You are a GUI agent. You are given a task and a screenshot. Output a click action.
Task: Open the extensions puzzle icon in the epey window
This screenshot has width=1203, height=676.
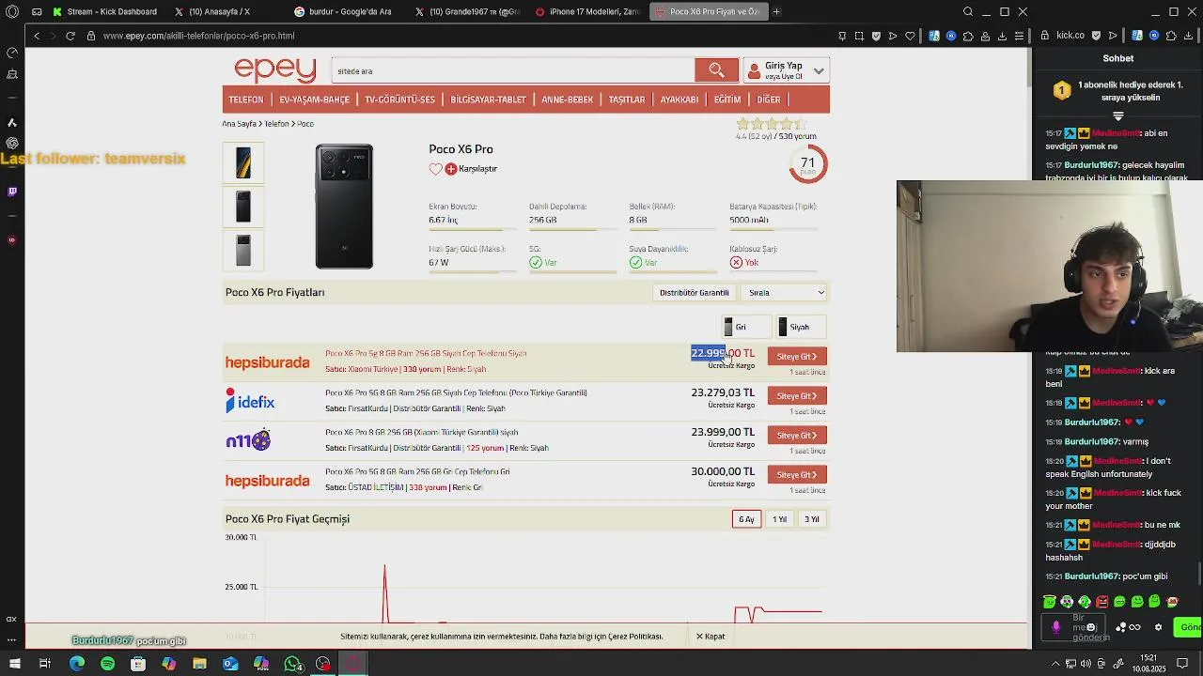click(x=968, y=36)
